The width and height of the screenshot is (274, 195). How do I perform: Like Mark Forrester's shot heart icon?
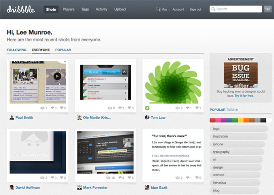[x=129, y=178]
